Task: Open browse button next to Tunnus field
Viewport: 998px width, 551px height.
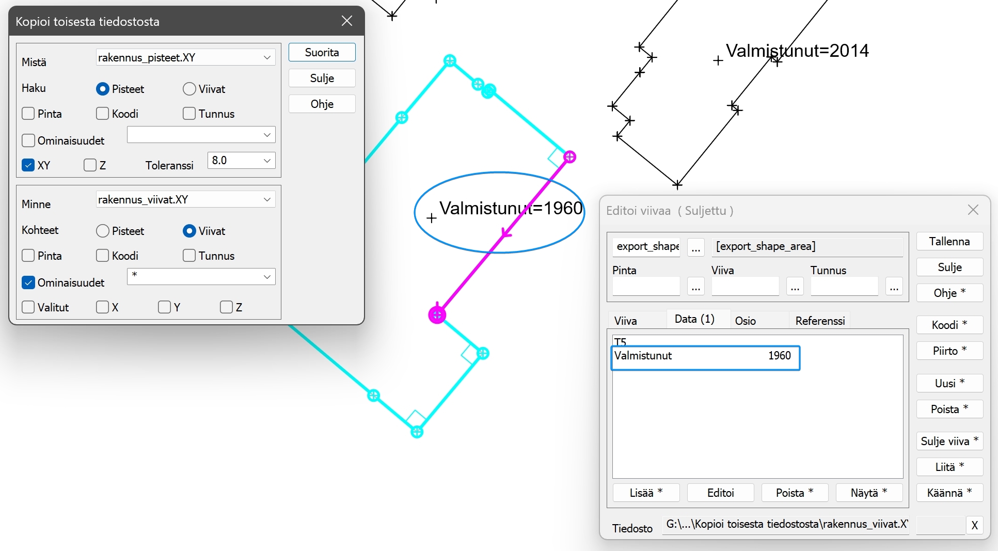Action: click(894, 287)
